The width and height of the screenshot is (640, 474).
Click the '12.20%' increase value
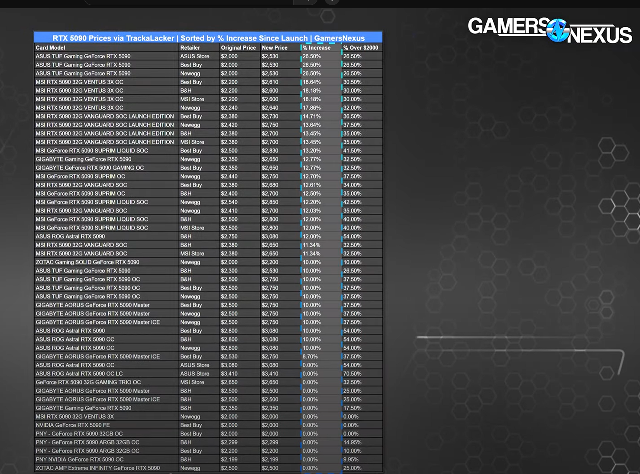[x=312, y=202]
